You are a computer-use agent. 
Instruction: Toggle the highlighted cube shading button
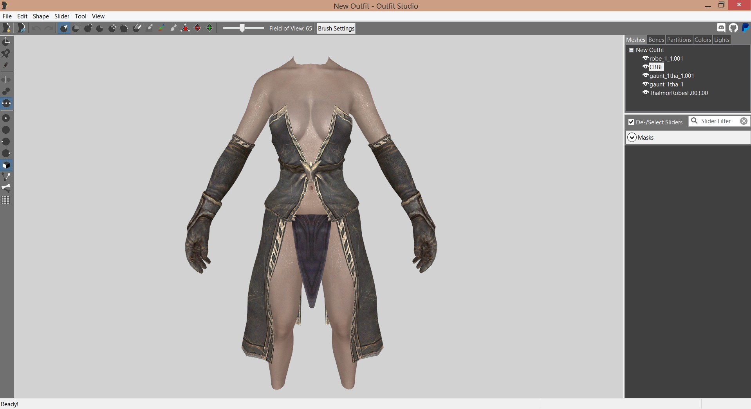(x=6, y=165)
